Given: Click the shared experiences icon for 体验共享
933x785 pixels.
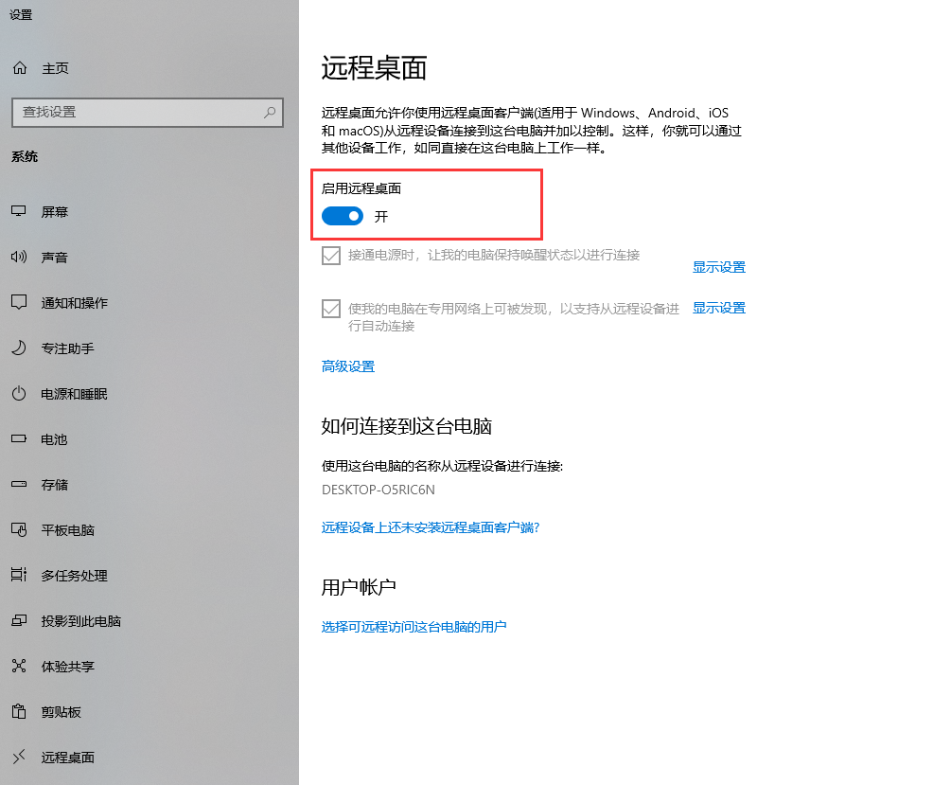Looking at the screenshot, I should pos(18,666).
